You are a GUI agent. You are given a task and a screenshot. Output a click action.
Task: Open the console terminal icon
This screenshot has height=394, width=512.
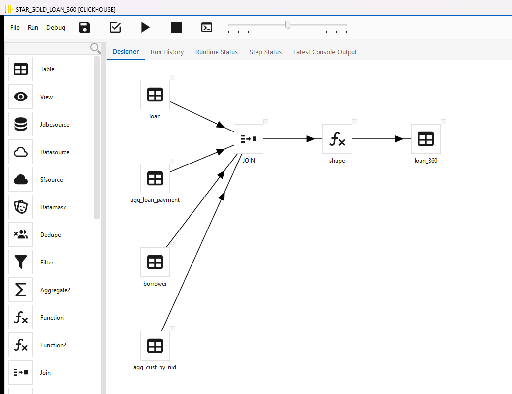tap(207, 27)
